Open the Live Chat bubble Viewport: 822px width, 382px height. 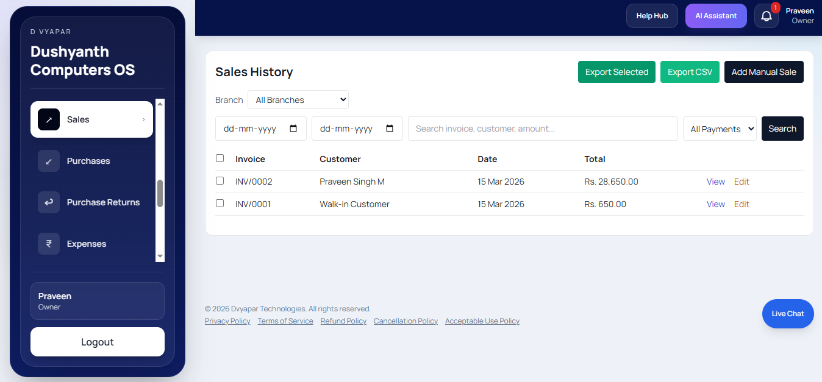click(787, 313)
